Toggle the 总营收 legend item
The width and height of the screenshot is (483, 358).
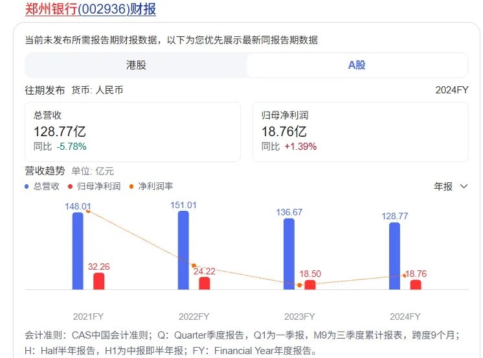coord(42,186)
